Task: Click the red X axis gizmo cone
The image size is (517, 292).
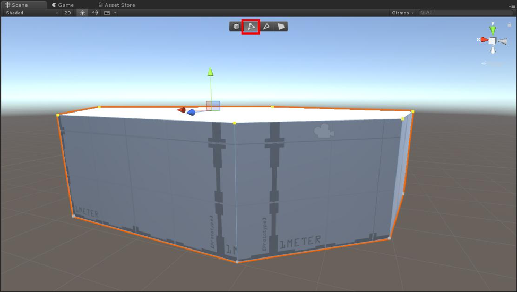Action: 484,40
